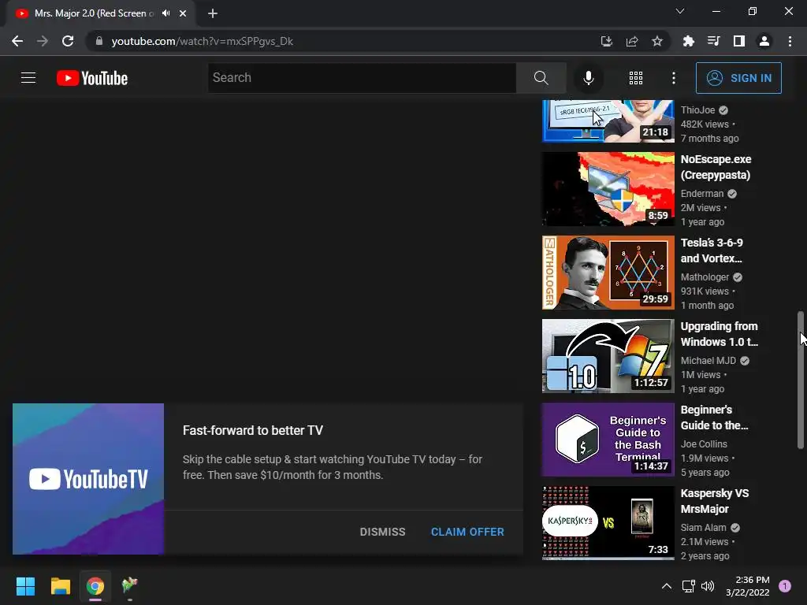Share this page icon

(632, 41)
